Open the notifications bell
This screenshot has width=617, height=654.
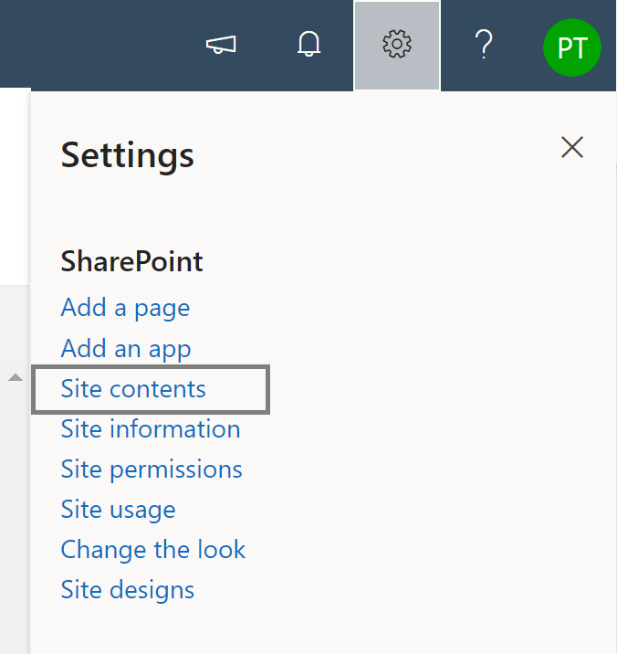coord(308,44)
